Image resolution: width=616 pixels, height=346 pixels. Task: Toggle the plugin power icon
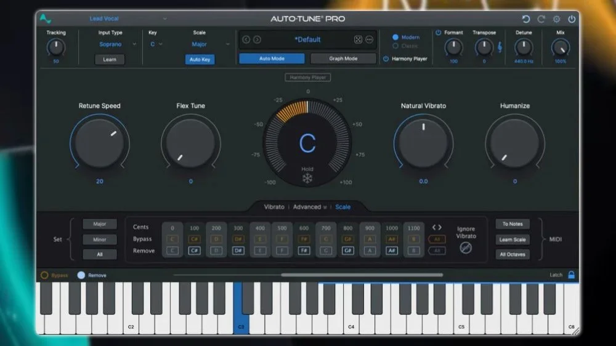tap(572, 19)
